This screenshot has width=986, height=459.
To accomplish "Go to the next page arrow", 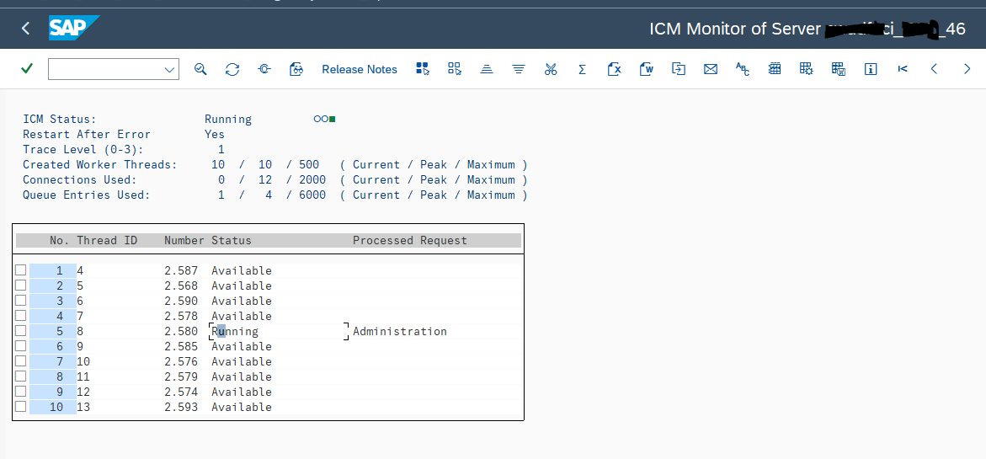I will coord(967,69).
